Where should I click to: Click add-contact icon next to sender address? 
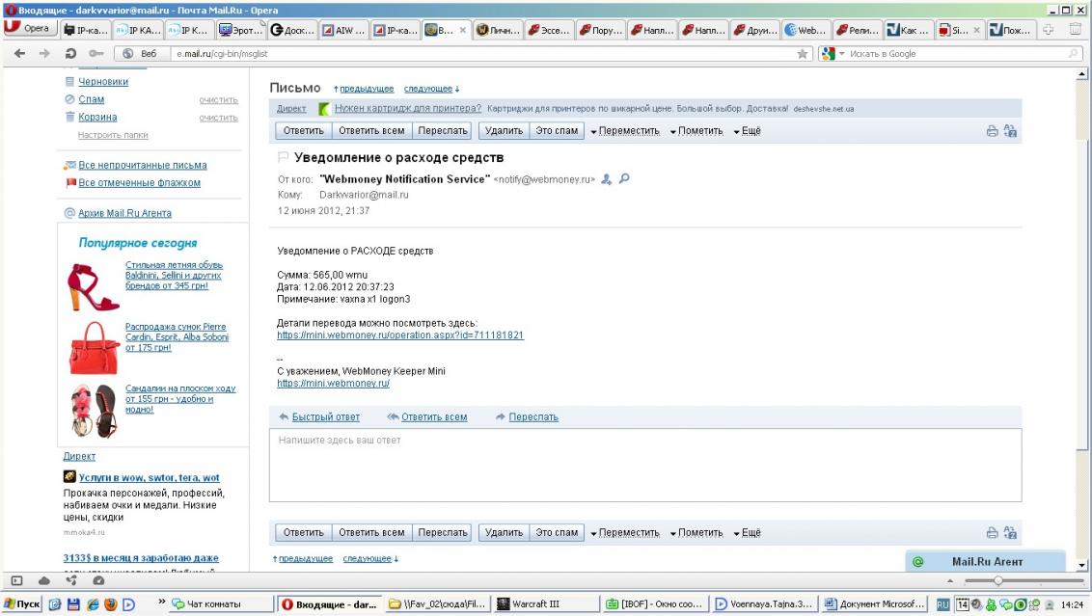[606, 179]
